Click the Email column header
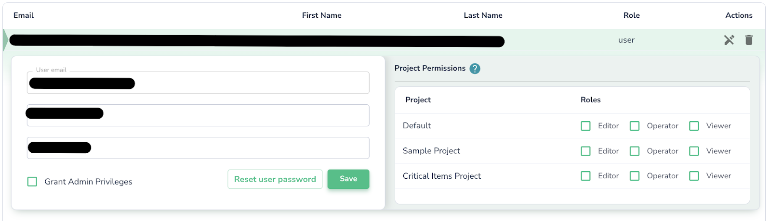 pyautogui.click(x=24, y=15)
